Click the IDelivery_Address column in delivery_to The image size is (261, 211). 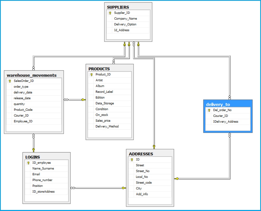point(226,122)
